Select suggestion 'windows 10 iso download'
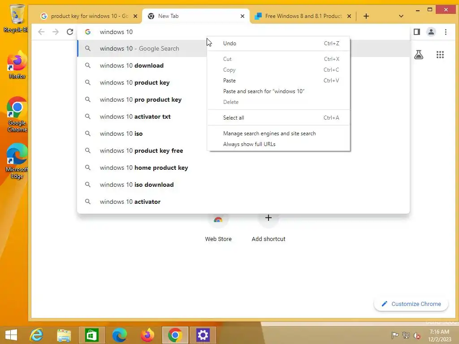The width and height of the screenshot is (459, 344). [243, 185]
